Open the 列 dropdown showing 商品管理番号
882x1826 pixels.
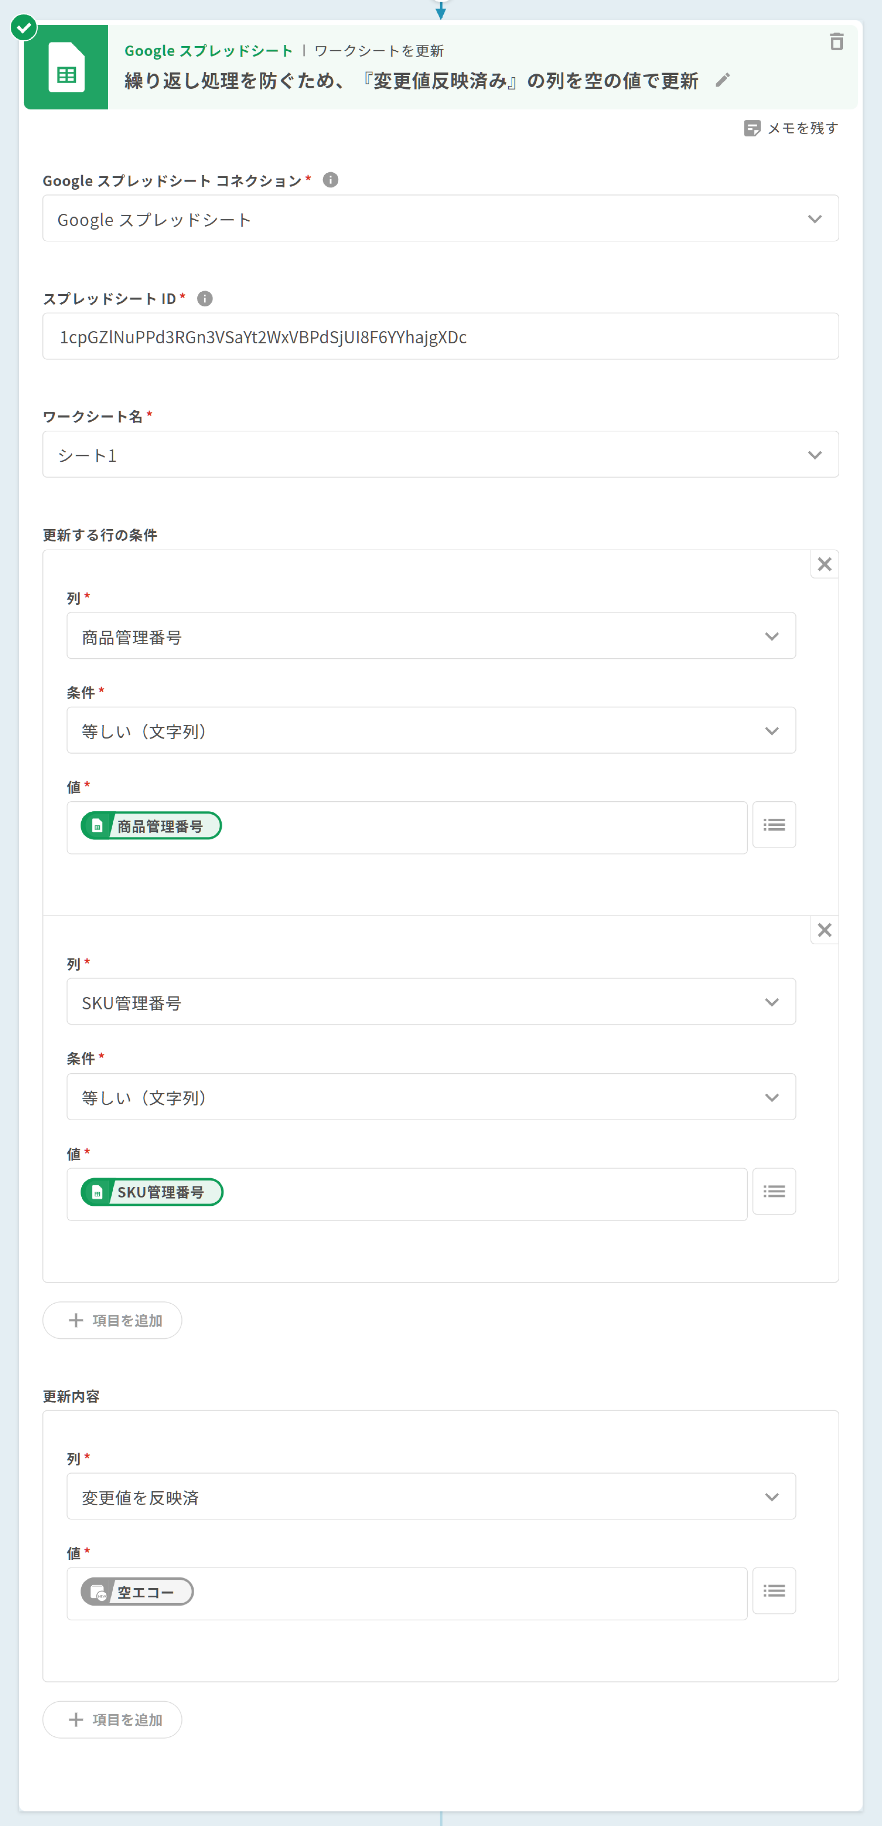click(431, 636)
